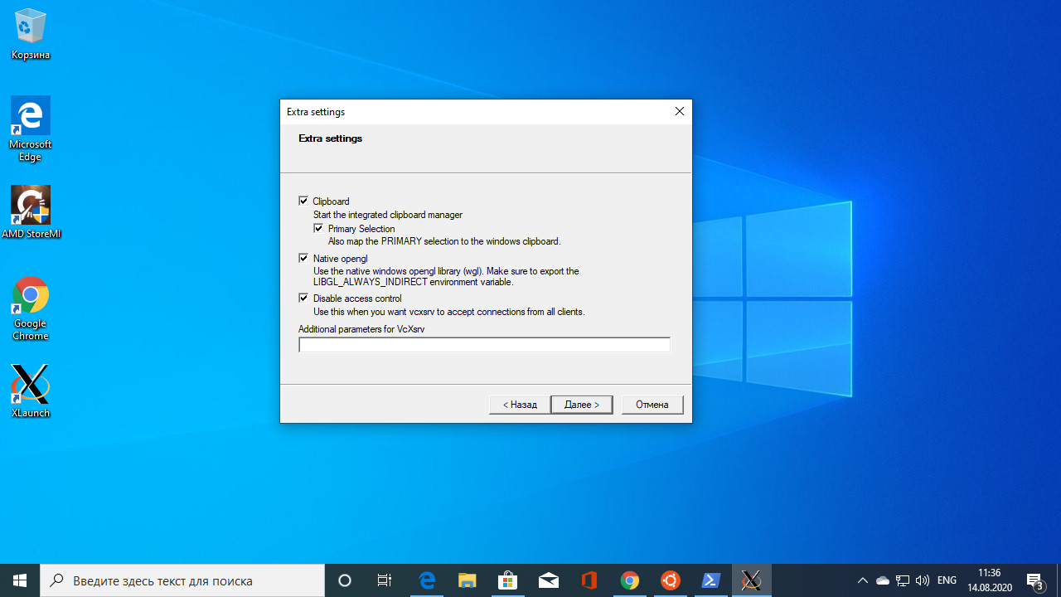Click the 'LIBGL_ALWAYS_INDIRECT environment variable.' text

click(x=414, y=282)
